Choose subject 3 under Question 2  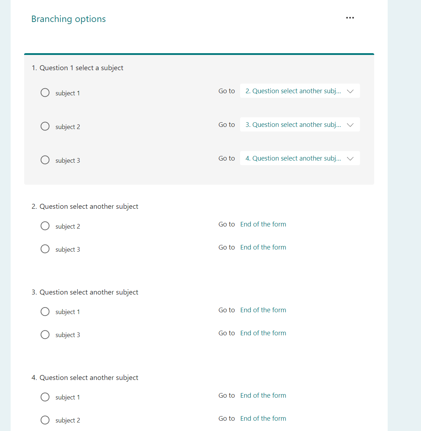click(45, 249)
